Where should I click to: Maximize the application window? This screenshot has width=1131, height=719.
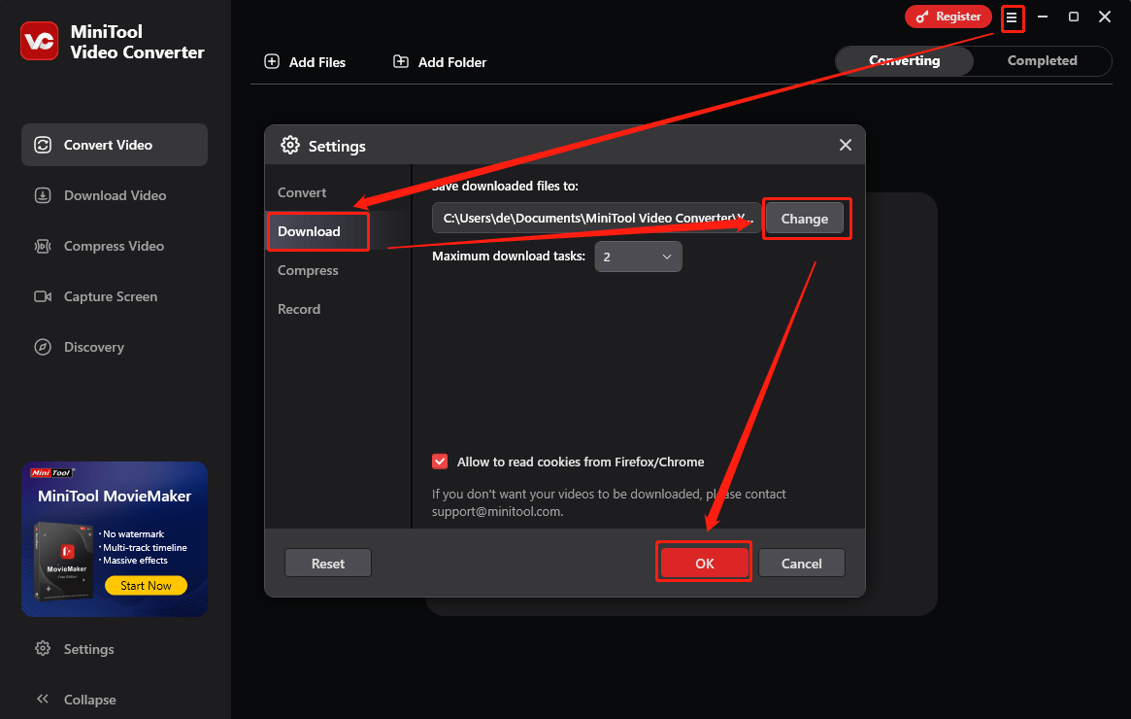[x=1074, y=17]
